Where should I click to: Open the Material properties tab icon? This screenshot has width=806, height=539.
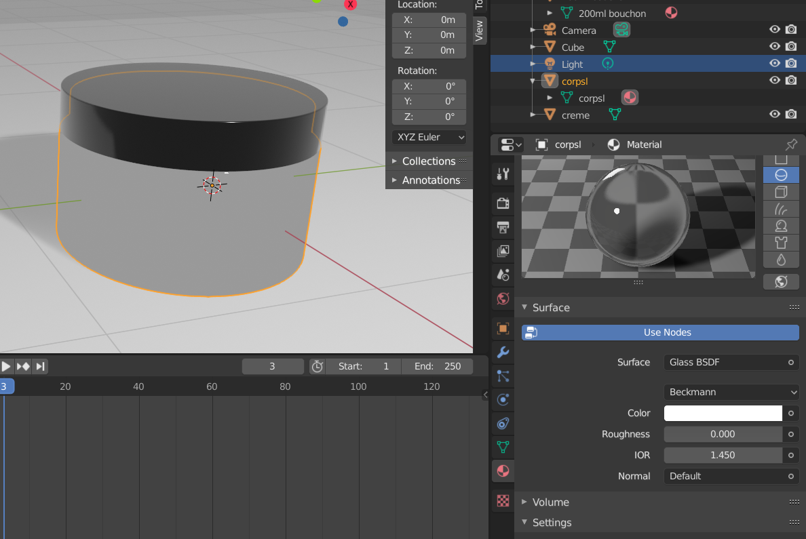(503, 471)
